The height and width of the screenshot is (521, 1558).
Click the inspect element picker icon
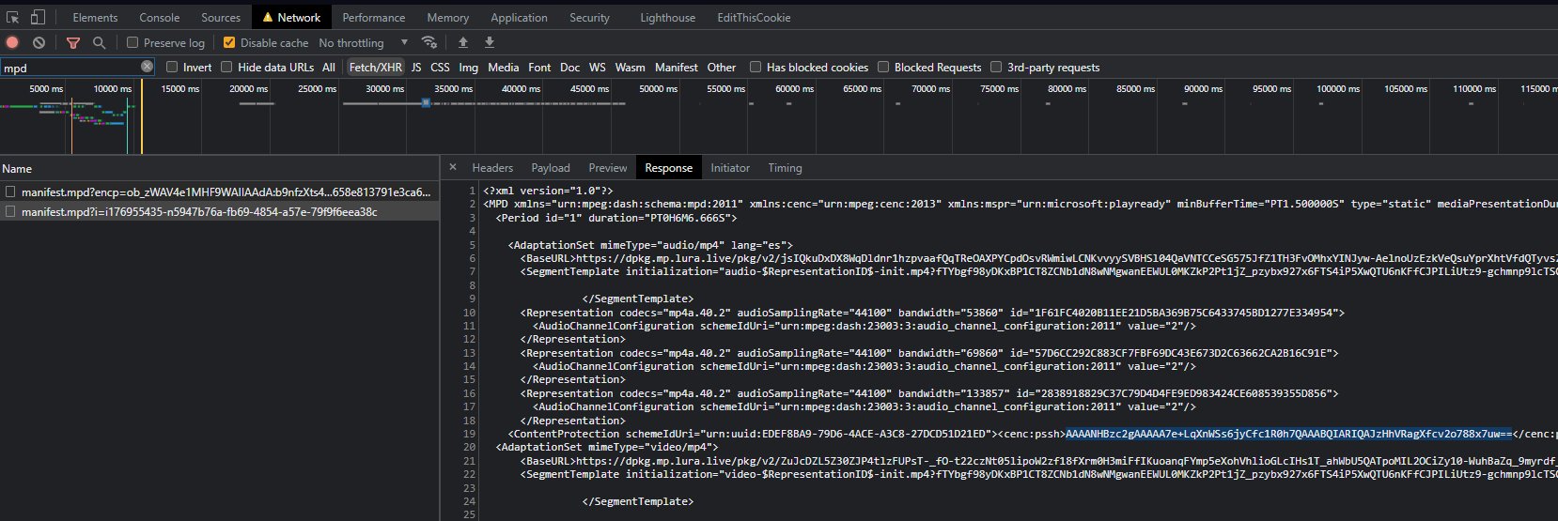pyautogui.click(x=13, y=17)
